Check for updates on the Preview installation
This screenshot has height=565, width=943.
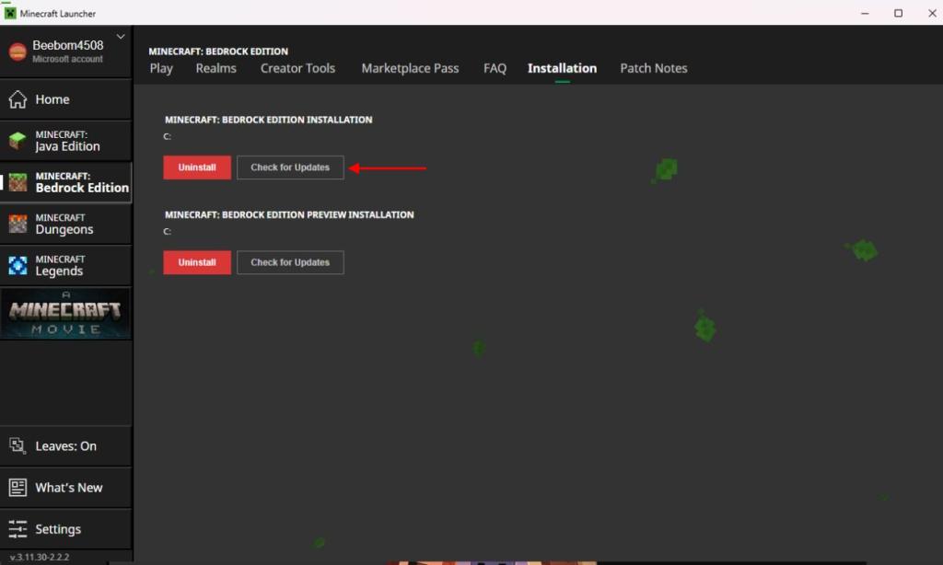[x=290, y=262]
